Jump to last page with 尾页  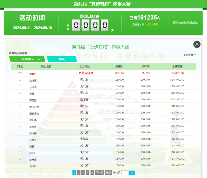tap(108, 173)
